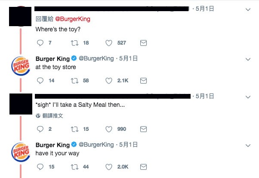Screen dimensions: 259x178
Task: Reply to the "Where's the toy?" tweet
Action: [40, 43]
